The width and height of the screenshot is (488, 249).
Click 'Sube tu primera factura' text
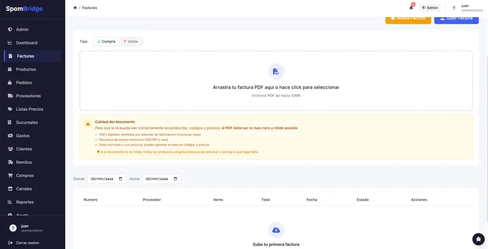pyautogui.click(x=276, y=245)
